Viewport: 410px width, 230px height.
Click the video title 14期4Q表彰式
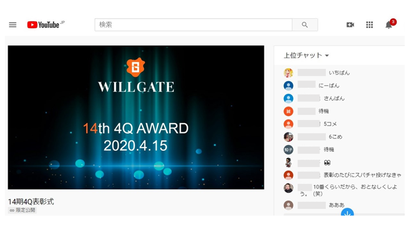click(x=31, y=202)
